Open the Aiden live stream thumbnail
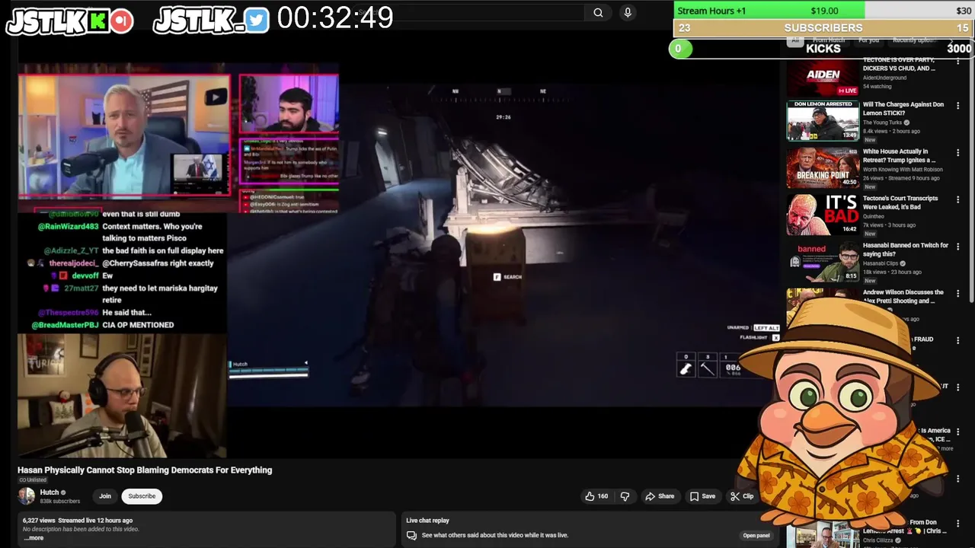The width and height of the screenshot is (975, 548). click(x=823, y=76)
